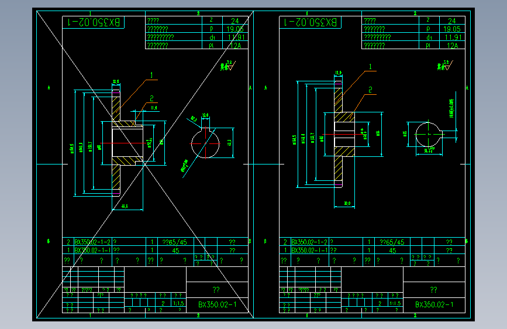Select part balloon 1 on the crossed-out sheet
Viewport: 507px width, 329px height.
pos(151,75)
